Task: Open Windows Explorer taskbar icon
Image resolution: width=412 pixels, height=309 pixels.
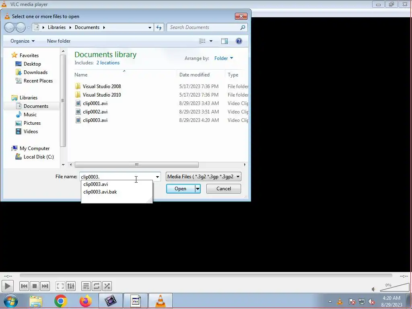Action: (x=36, y=301)
